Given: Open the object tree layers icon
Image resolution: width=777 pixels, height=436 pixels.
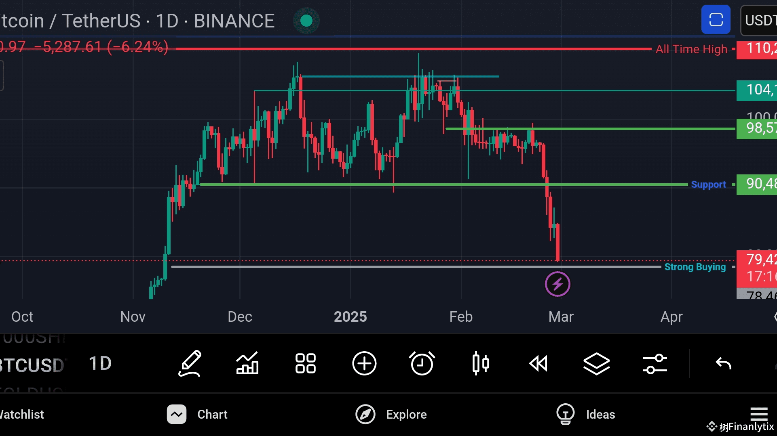Looking at the screenshot, I should pyautogui.click(x=596, y=363).
